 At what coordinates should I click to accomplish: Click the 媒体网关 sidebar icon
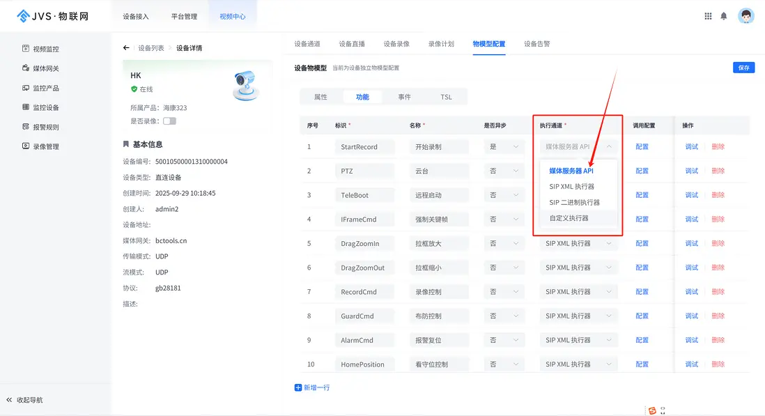[26, 68]
